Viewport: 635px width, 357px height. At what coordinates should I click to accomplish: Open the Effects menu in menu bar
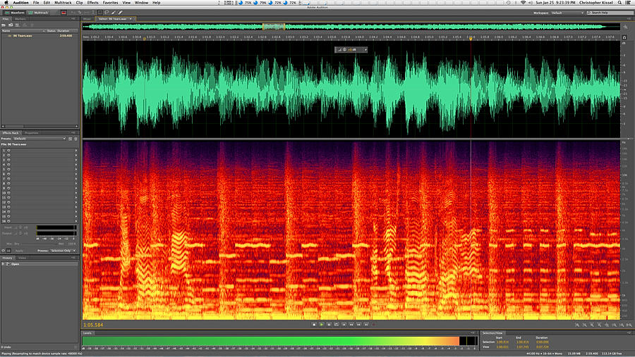click(x=92, y=2)
